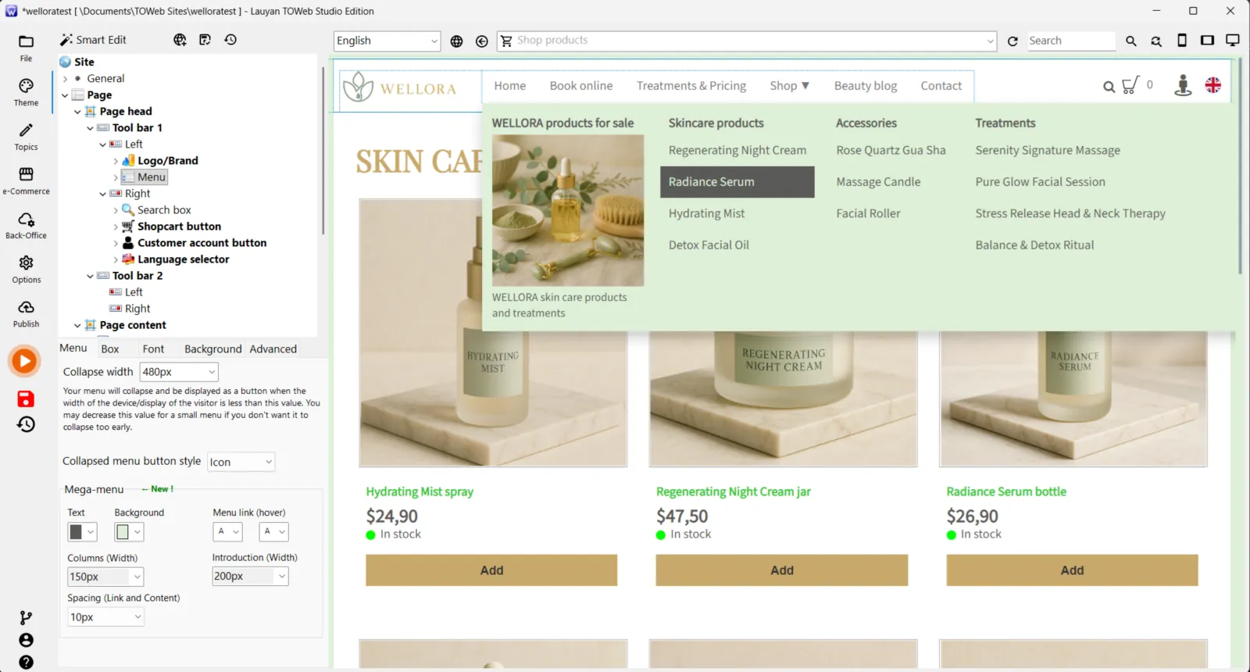Screen dimensions: 1250x672
Task: Open second Menu link hover color picker
Action: (x=273, y=532)
